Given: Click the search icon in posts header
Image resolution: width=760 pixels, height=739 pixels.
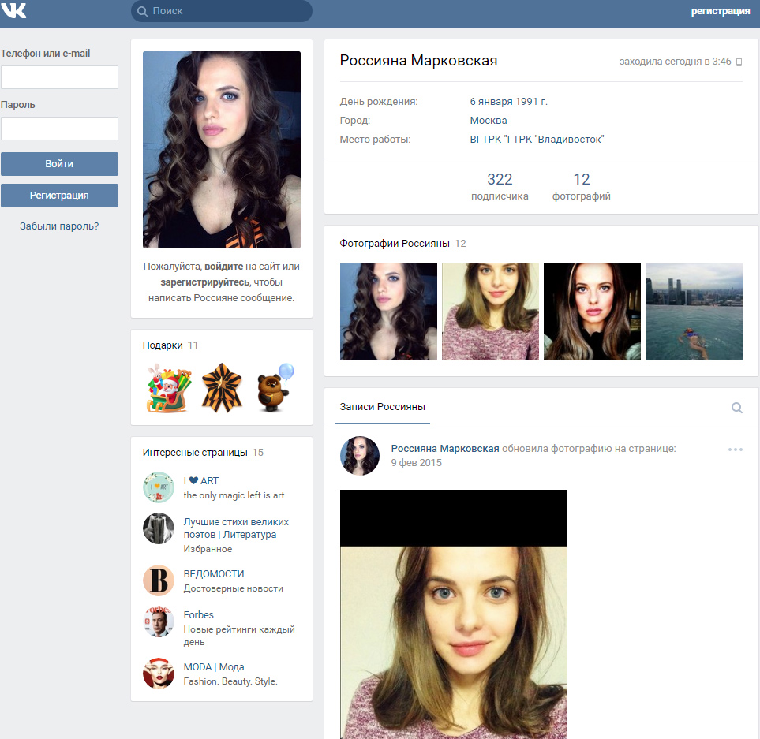Looking at the screenshot, I should [737, 408].
